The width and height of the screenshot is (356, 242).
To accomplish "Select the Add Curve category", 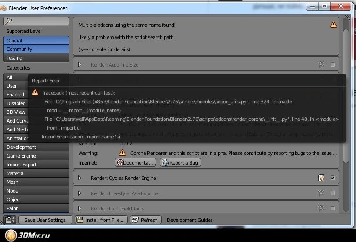I will pos(16,121).
